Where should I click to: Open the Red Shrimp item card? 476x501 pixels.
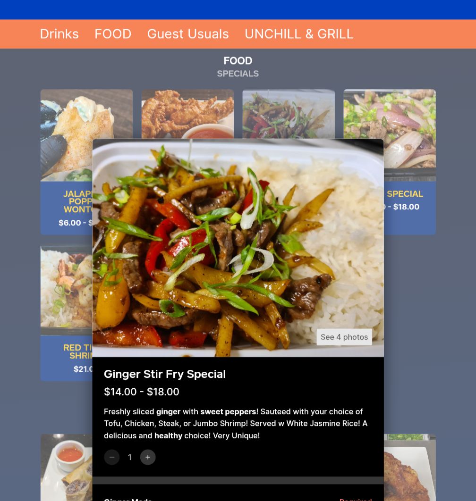click(67, 313)
